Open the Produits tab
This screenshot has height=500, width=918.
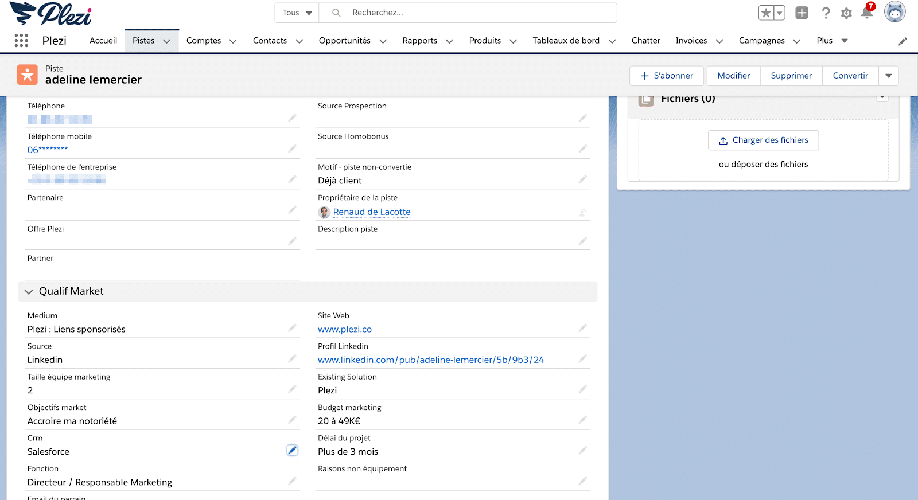pyautogui.click(x=485, y=41)
